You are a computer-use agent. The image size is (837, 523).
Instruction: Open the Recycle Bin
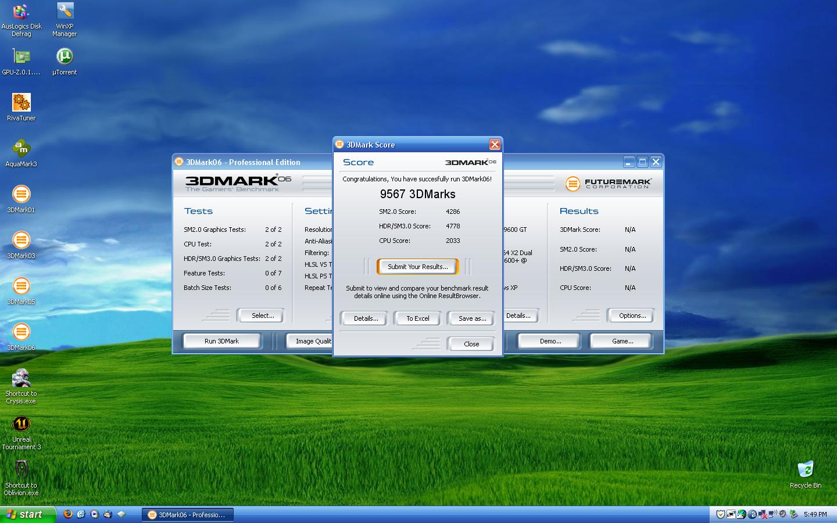pos(806,475)
